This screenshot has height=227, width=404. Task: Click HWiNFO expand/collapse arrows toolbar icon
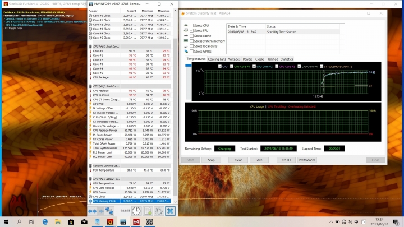click(92, 211)
